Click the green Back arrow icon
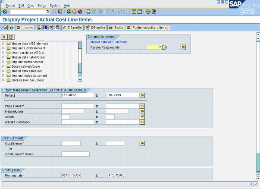 point(69,12)
